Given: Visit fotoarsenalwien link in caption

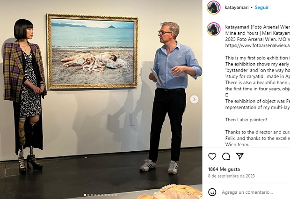Looking at the screenshot, I should [x=257, y=45].
